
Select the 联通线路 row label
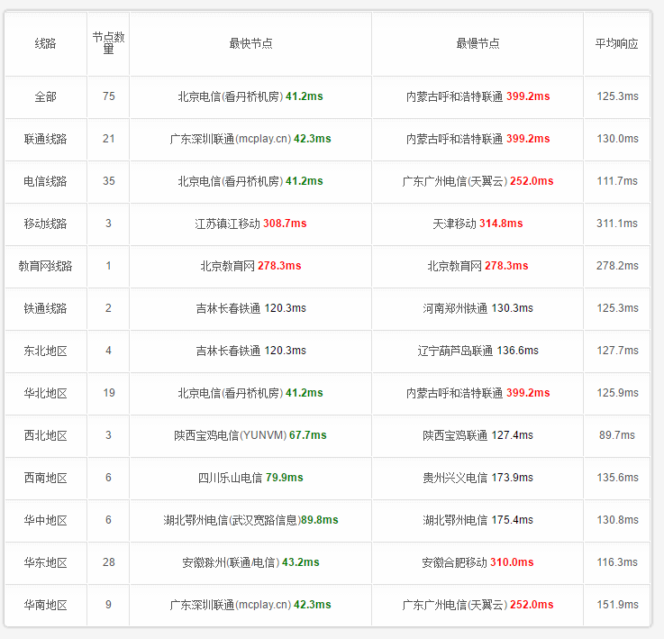(x=45, y=139)
